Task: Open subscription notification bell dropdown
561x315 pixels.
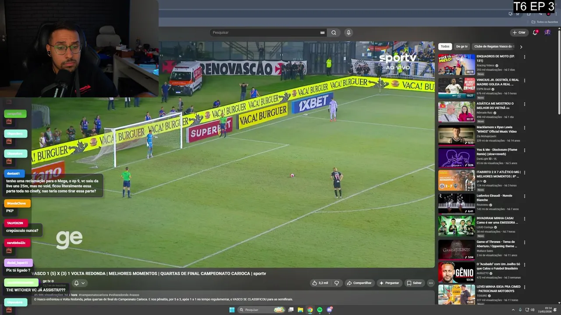Action: tap(79, 283)
